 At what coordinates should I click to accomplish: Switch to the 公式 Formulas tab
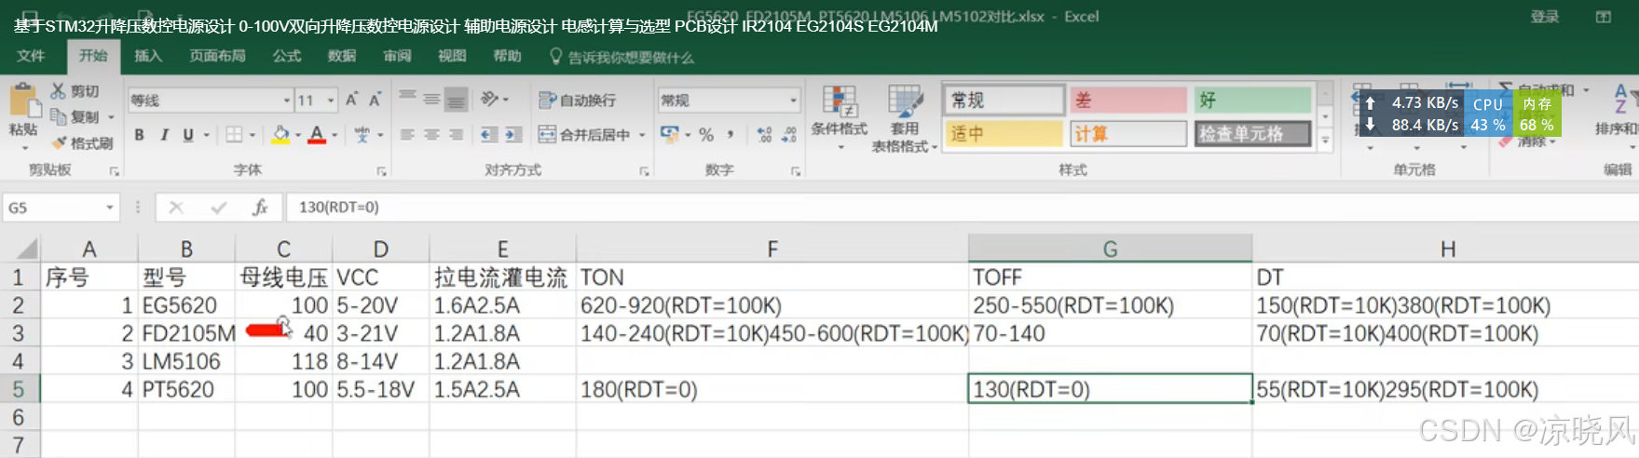coord(286,56)
